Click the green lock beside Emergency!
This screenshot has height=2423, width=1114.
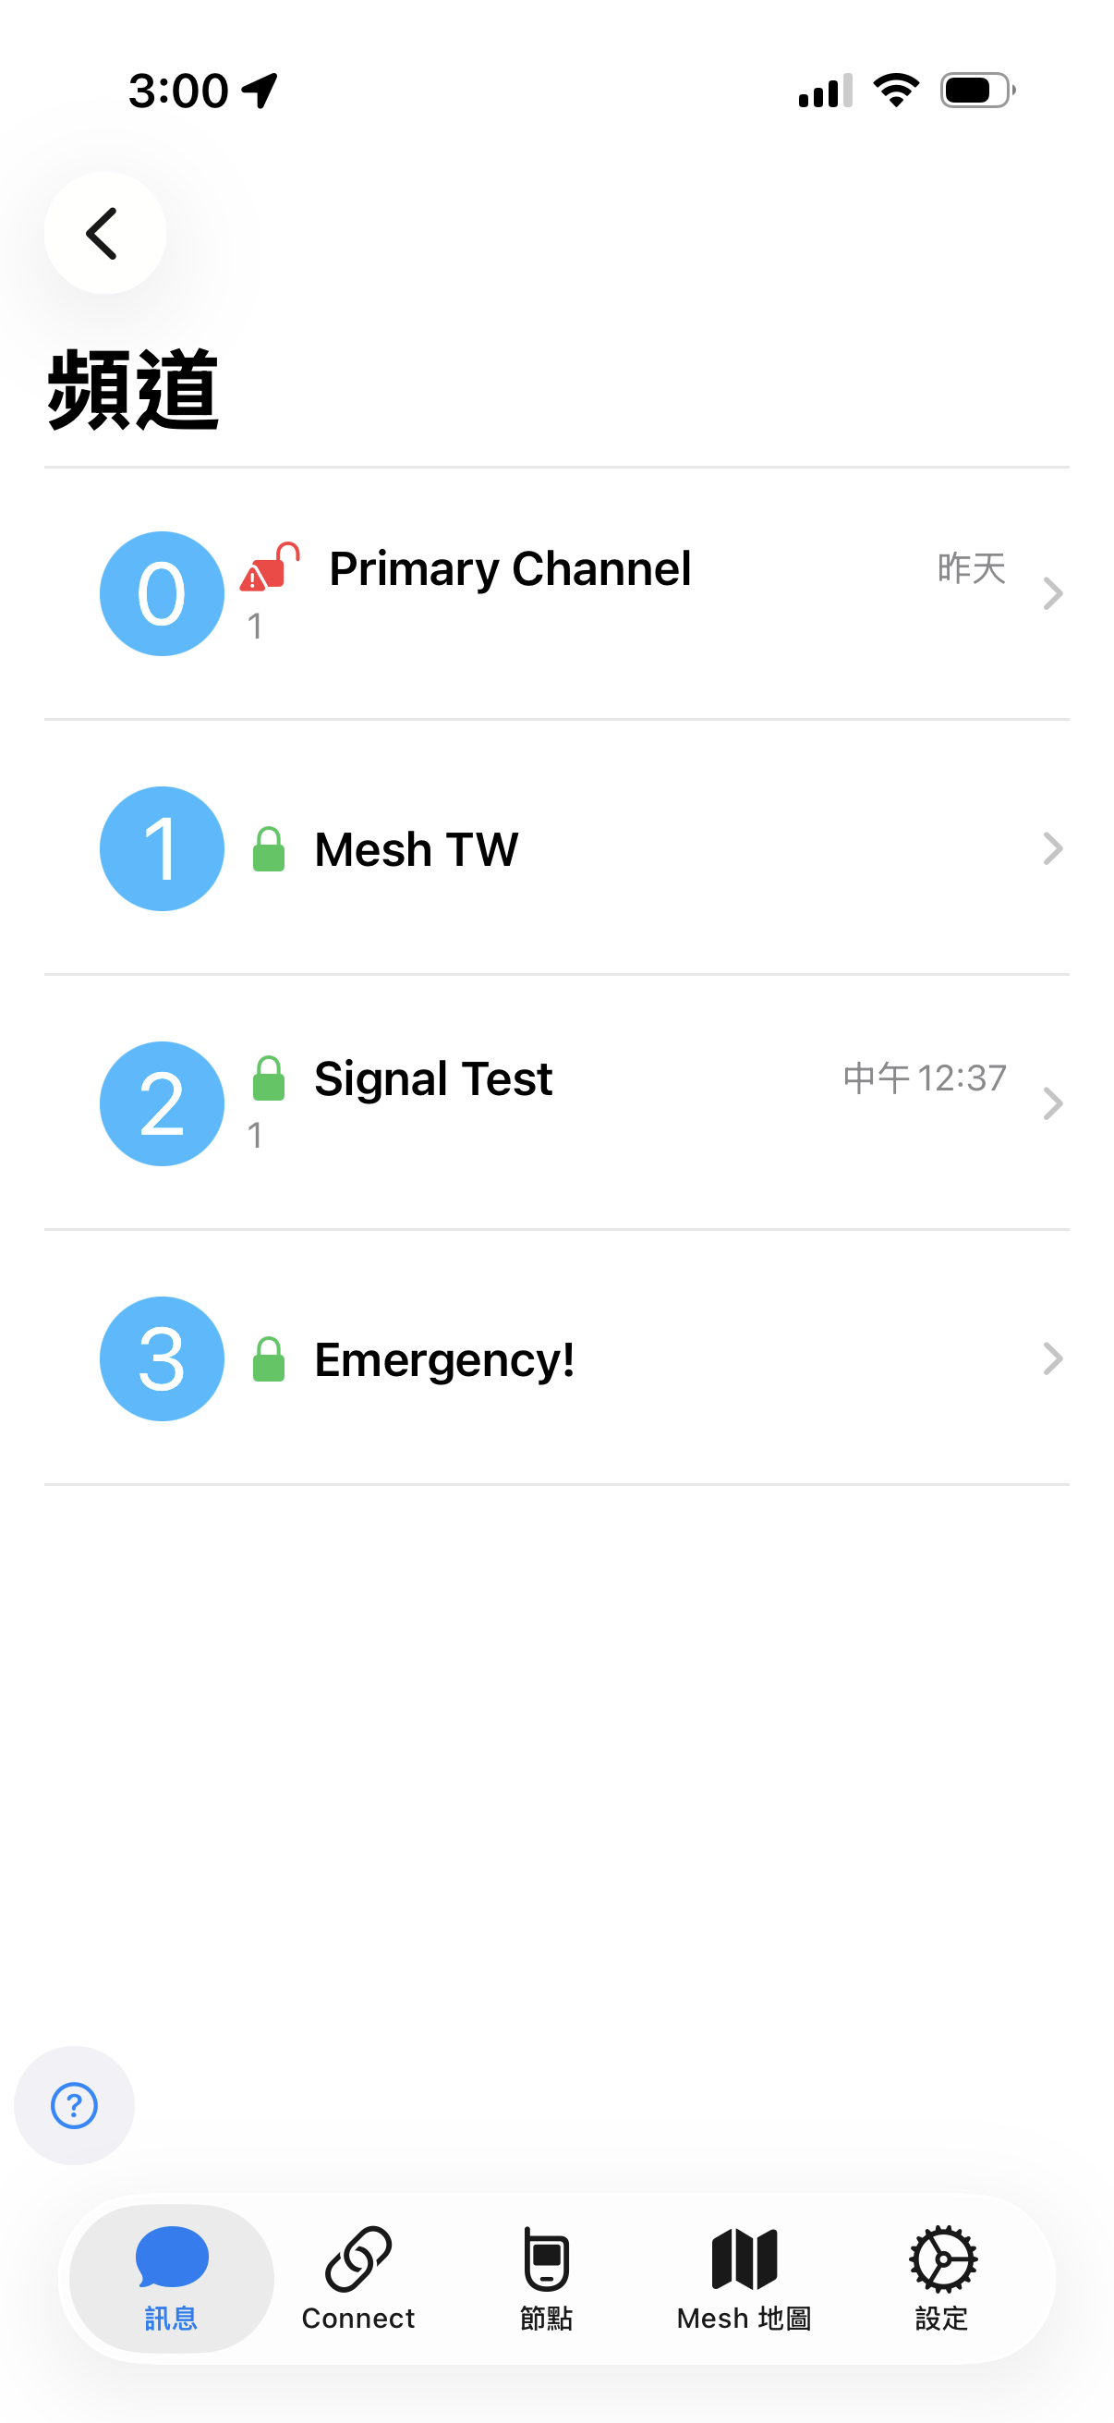point(269,1359)
